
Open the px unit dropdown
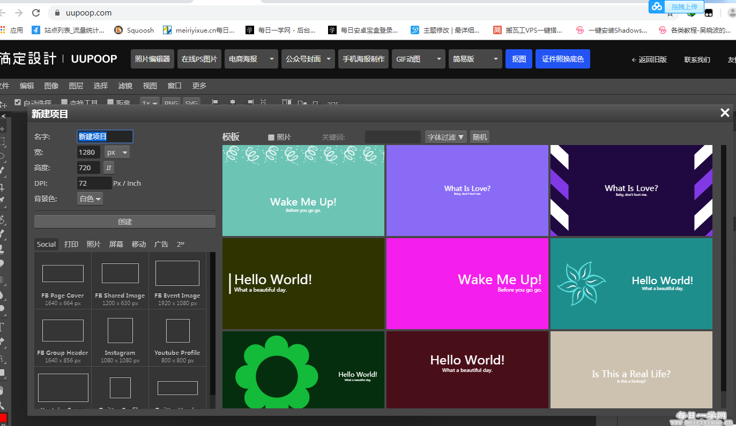(x=117, y=152)
